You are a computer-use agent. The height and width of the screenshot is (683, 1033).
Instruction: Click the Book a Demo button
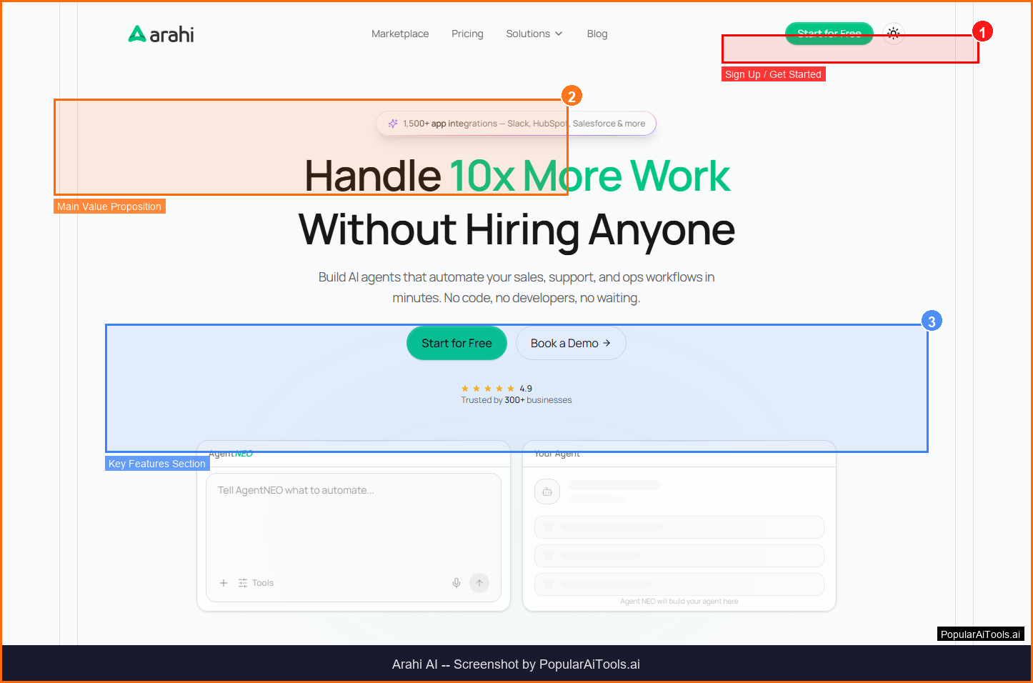pyautogui.click(x=570, y=344)
